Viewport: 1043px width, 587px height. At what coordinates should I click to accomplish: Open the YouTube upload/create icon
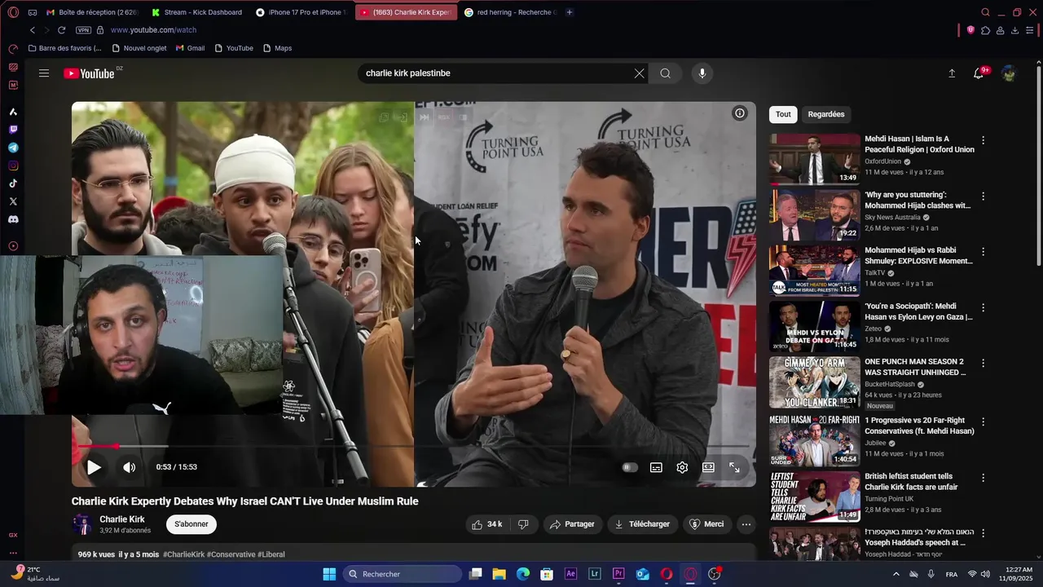coord(952,73)
